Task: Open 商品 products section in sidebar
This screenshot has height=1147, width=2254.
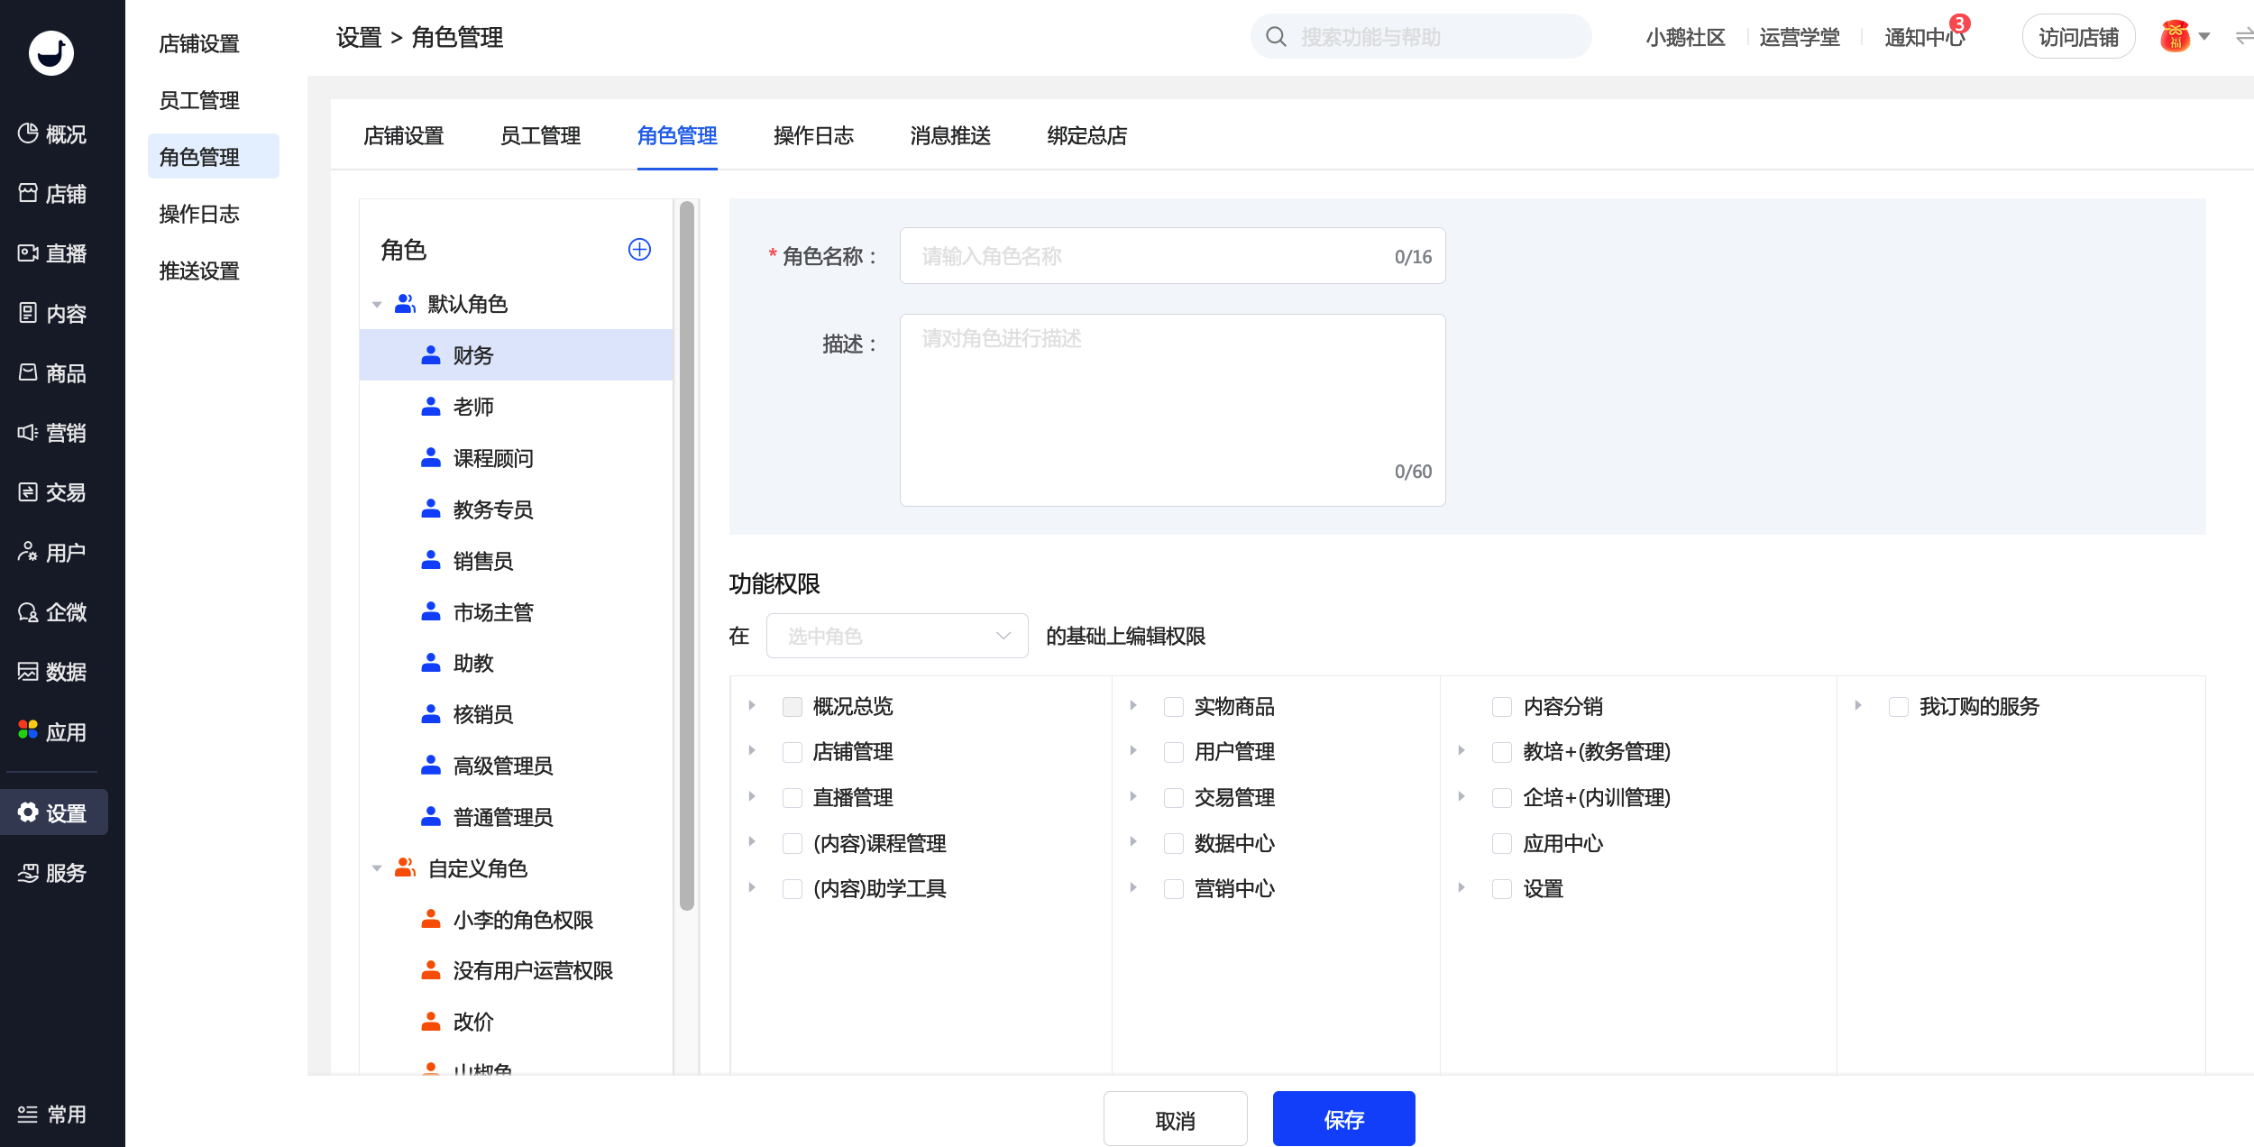Action: (53, 373)
